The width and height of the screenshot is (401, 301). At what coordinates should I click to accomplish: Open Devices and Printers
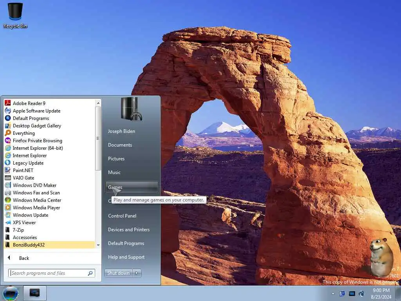pyautogui.click(x=128, y=230)
